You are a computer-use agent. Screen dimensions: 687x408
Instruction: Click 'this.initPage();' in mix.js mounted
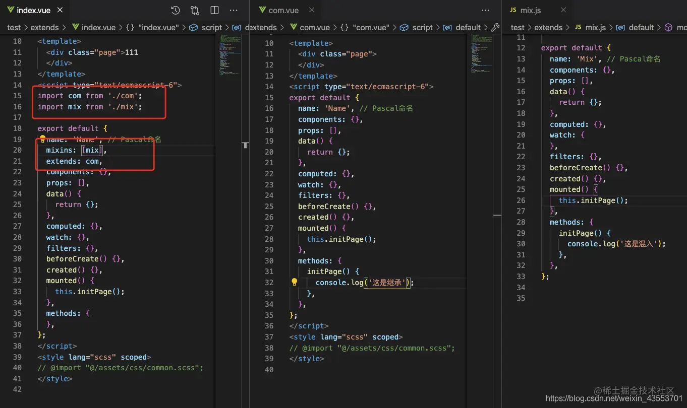click(594, 200)
